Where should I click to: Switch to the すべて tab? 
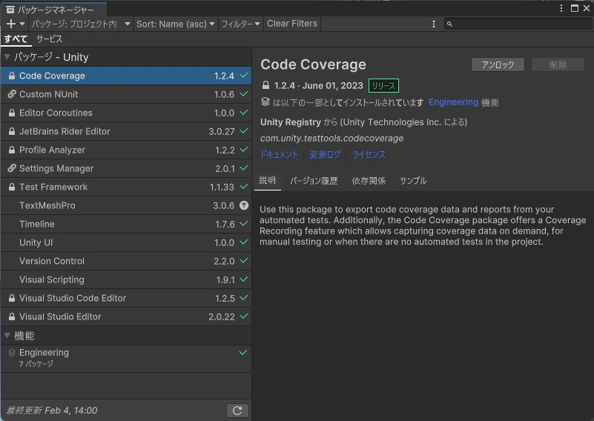coord(16,39)
